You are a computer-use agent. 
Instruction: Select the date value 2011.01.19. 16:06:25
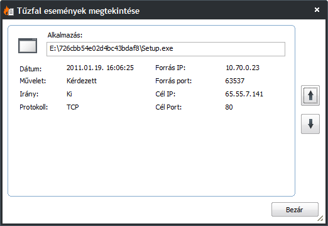[100, 68]
